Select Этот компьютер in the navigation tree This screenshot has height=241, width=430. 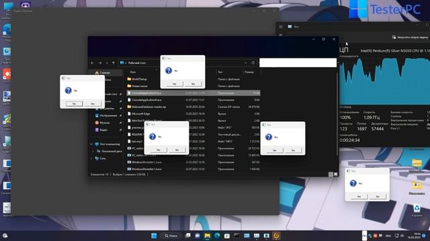coord(110,144)
